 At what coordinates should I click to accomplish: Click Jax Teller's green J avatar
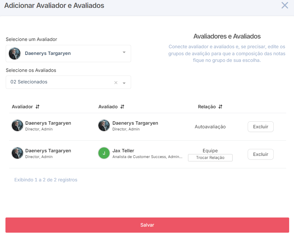(x=104, y=153)
